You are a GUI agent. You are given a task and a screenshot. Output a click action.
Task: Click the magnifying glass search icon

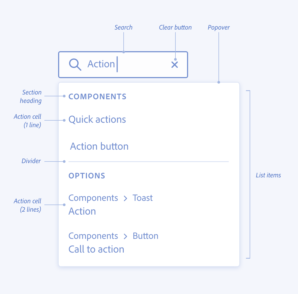point(75,65)
